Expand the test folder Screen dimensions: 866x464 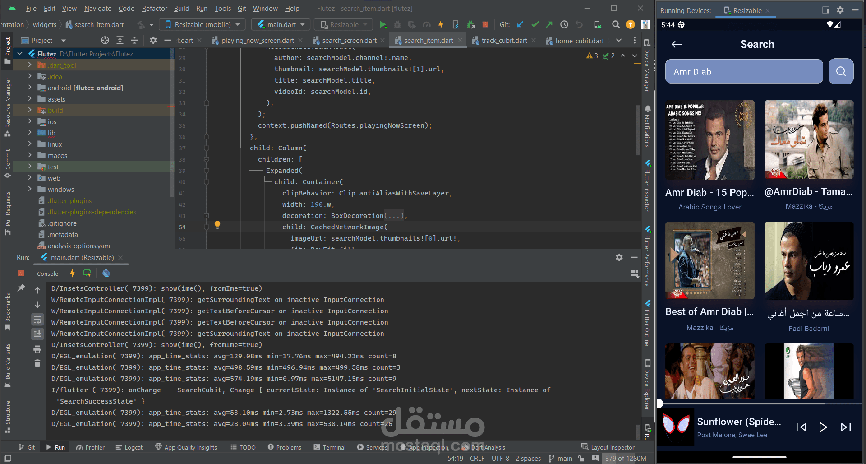(x=30, y=167)
